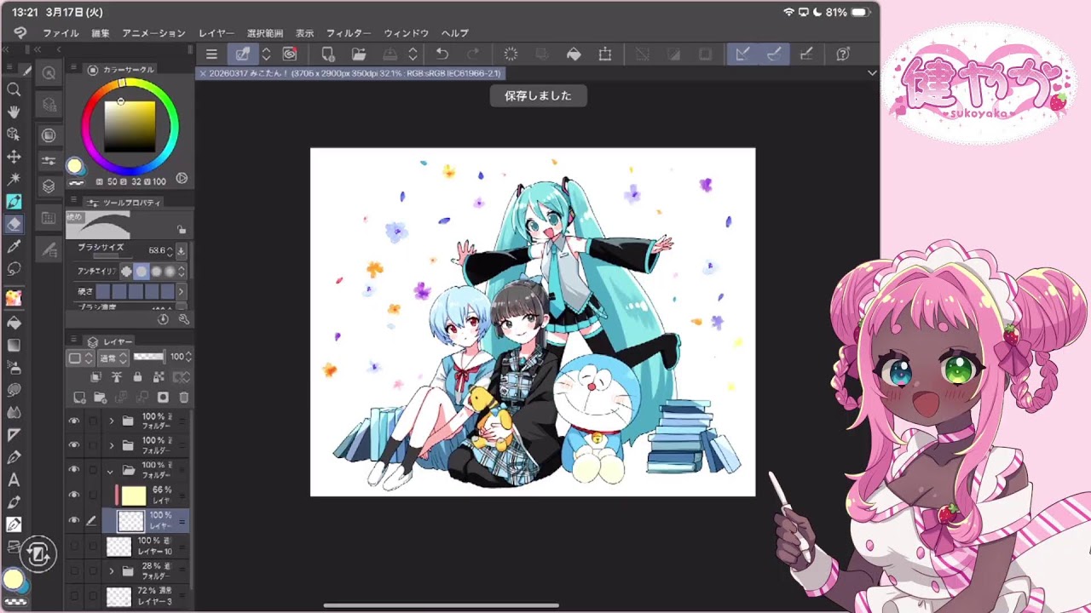
Task: Select the Text tool
Action: [14, 479]
